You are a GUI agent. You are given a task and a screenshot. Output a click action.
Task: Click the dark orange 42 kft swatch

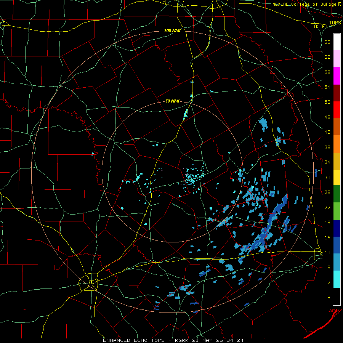pyautogui.click(x=337, y=127)
